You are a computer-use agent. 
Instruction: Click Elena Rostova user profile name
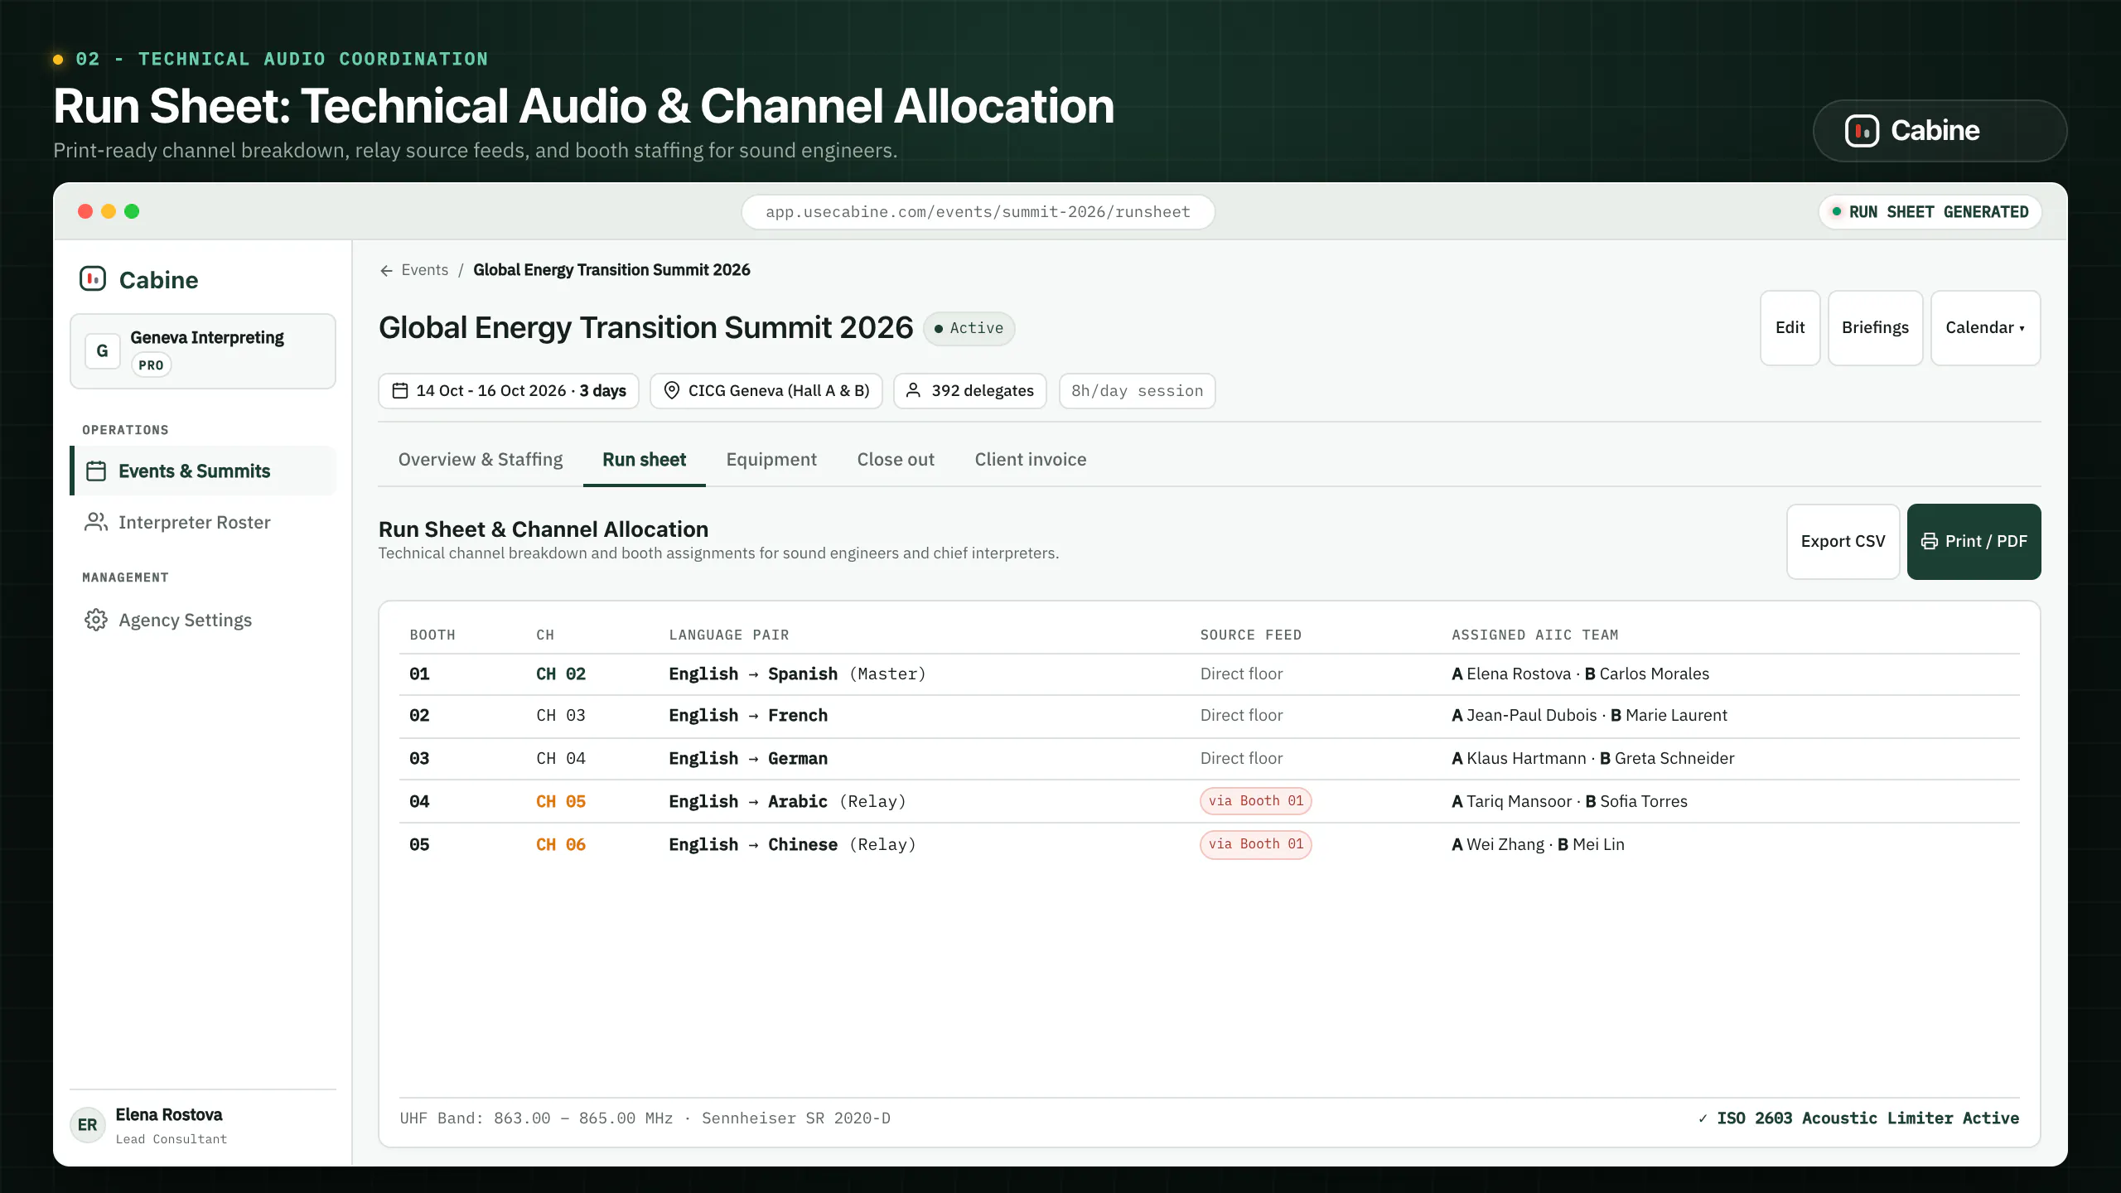tap(169, 1115)
